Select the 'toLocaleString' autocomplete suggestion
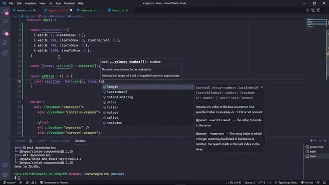The height and width of the screenshot is (185, 329). (148, 97)
